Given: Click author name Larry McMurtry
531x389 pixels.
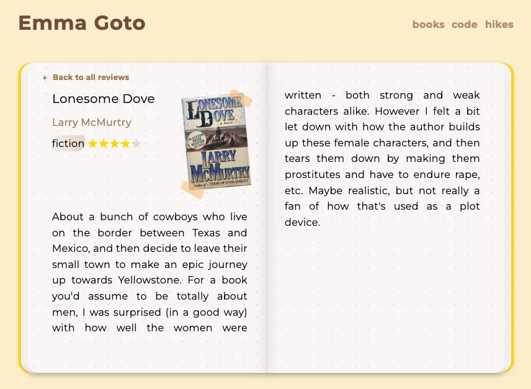Looking at the screenshot, I should click(x=91, y=122).
